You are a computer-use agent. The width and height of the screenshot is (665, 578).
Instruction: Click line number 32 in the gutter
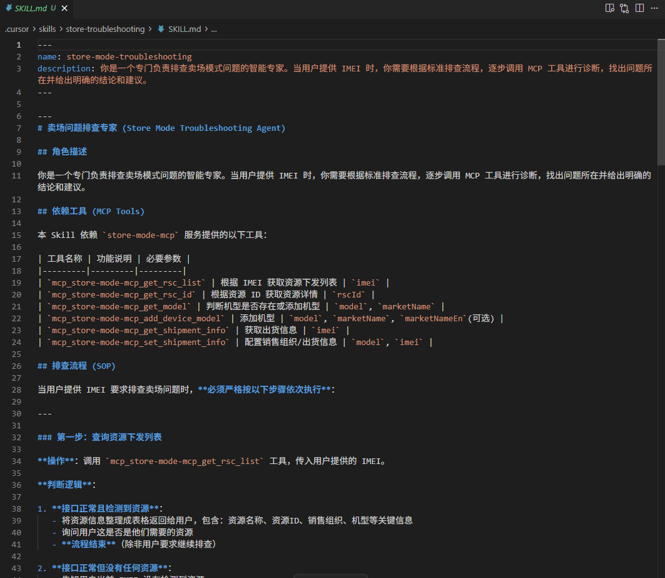16,437
